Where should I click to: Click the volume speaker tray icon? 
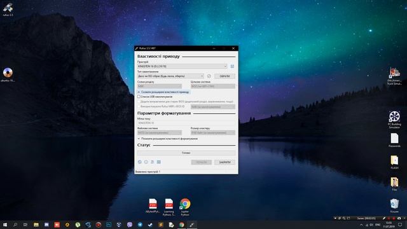click(371, 225)
